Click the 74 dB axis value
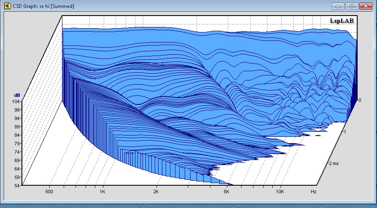Screen dimensions: 377x208 pyautogui.click(x=16, y=152)
